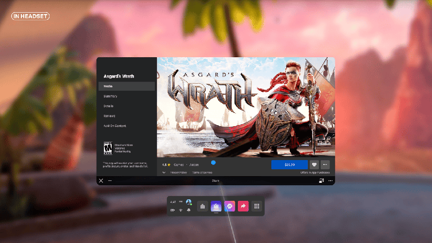Click the Explore home icon in the dock
The image size is (432, 243).
pyautogui.click(x=202, y=206)
